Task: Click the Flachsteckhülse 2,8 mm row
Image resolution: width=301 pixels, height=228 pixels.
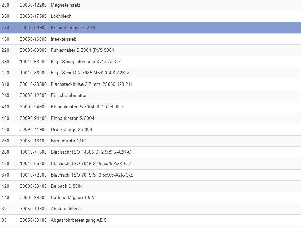Action: (92, 84)
